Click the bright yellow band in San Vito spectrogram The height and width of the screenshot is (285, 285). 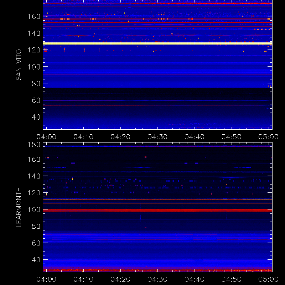(x=157, y=43)
